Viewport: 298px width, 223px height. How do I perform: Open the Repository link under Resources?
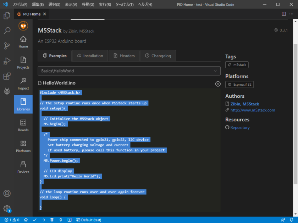coord(240,127)
